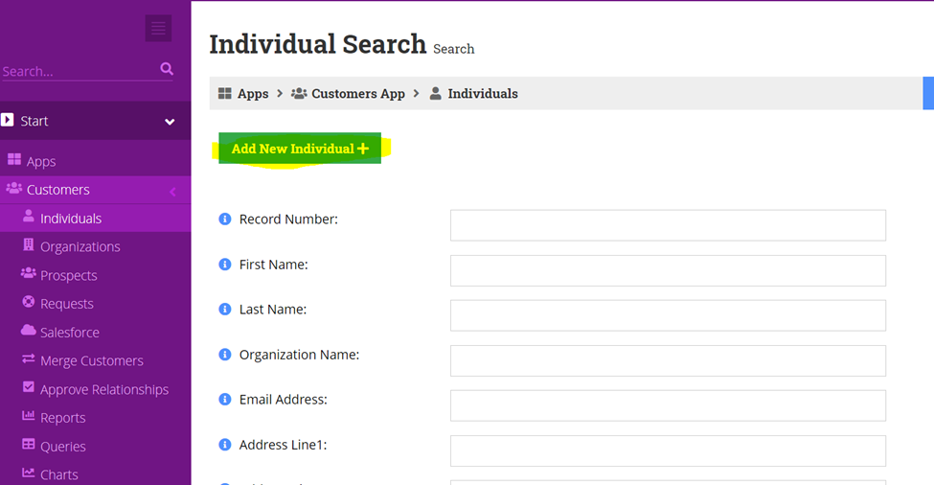Click the Organizations building icon
934x485 pixels.
[x=29, y=244]
